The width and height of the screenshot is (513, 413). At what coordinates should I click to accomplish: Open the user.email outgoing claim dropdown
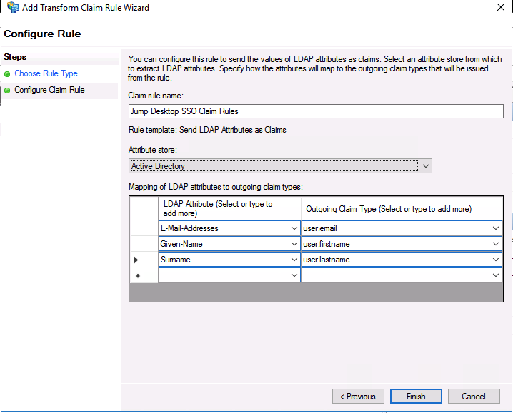click(x=495, y=228)
